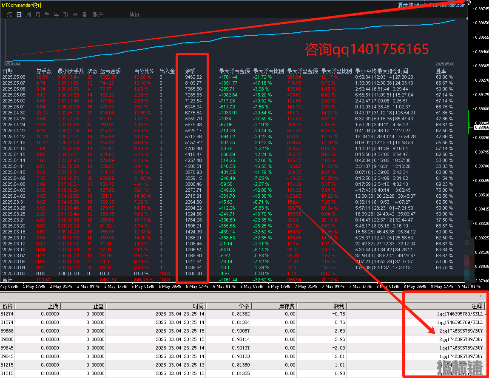Switch to the 账户 account tab
This screenshot has width=489, height=378.
tap(98, 14)
